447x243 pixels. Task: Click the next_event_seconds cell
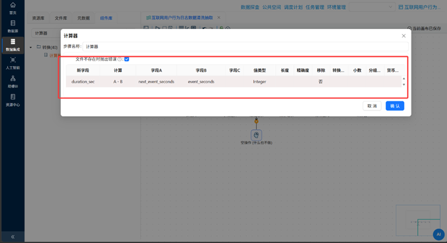(x=156, y=81)
